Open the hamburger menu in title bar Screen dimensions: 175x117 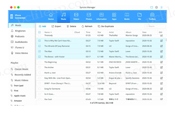tap(161, 7)
